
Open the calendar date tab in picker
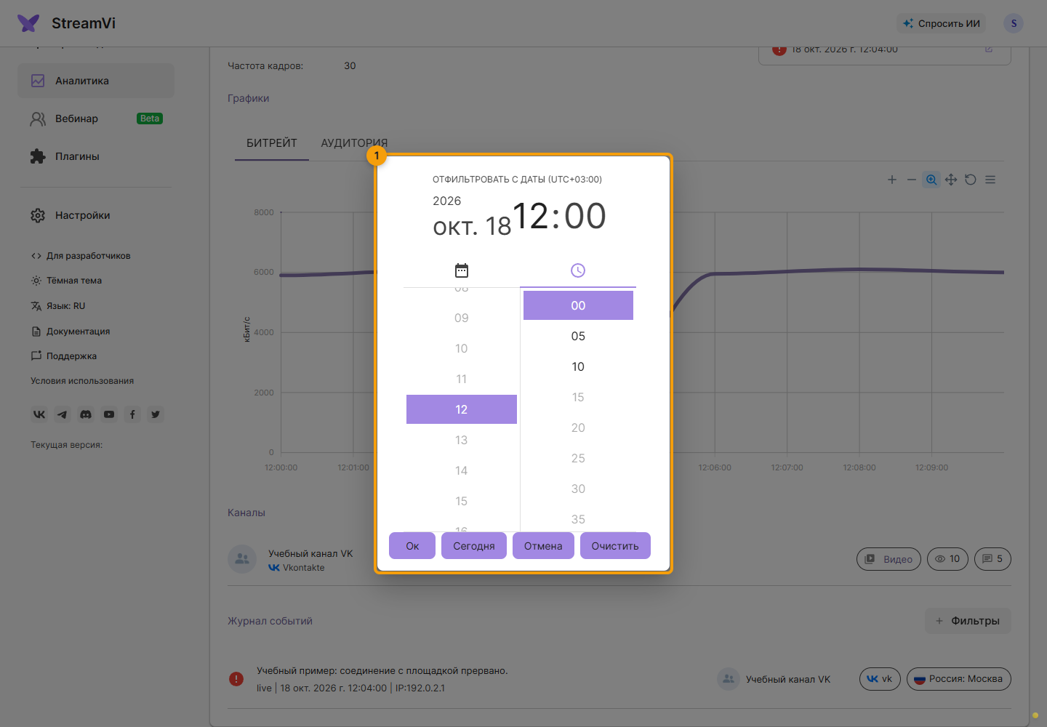pos(462,270)
